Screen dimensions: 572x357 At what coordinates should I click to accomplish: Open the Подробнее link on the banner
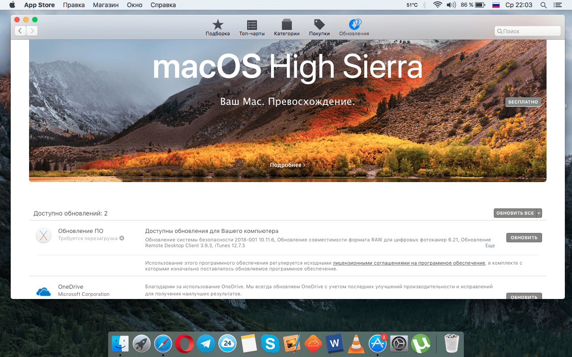click(x=288, y=165)
